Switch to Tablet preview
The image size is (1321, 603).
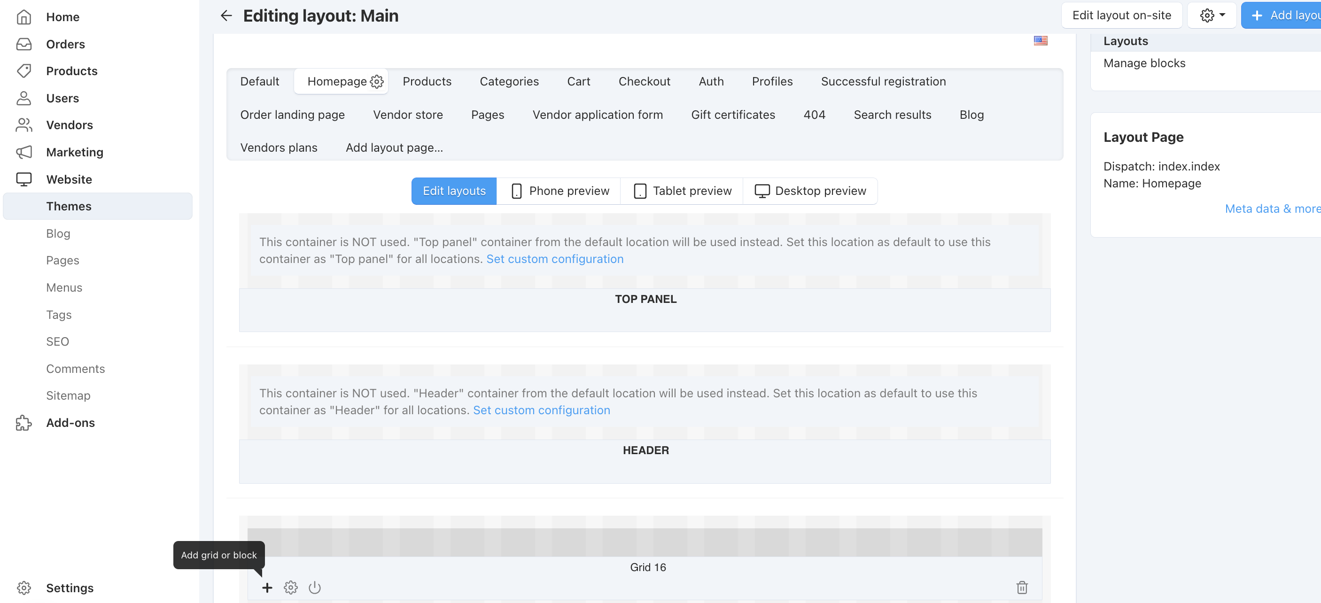[682, 191]
